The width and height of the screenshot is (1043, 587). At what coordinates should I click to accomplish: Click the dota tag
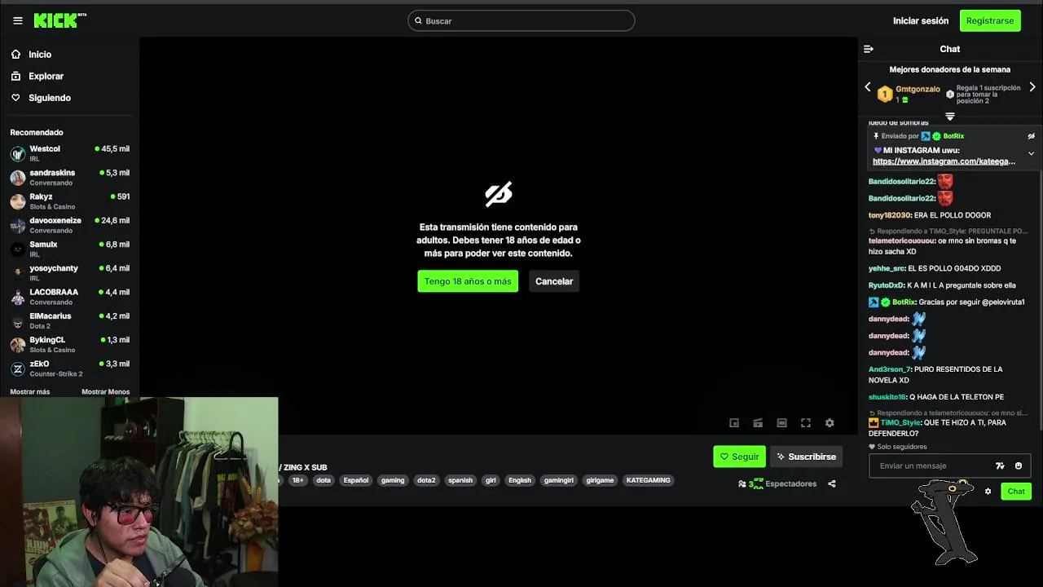pos(323,480)
